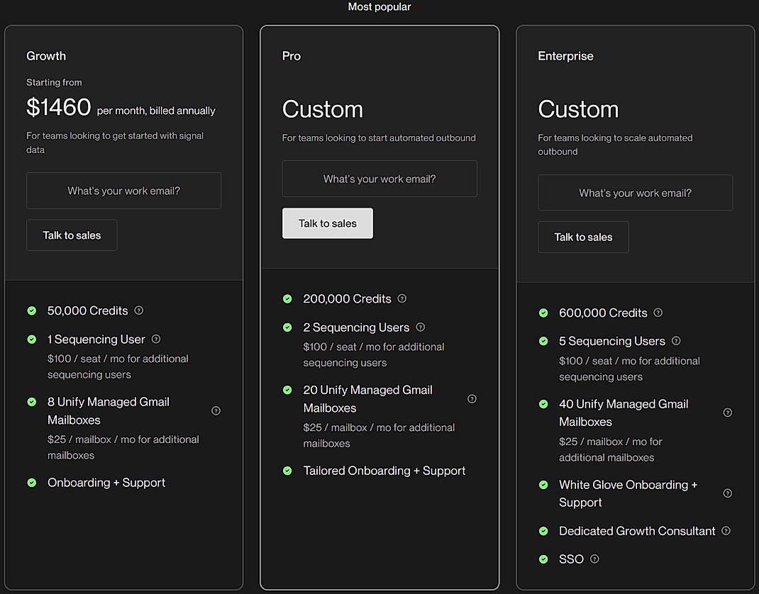Click Enterprise description about scale automated outbound
The image size is (759, 594).
(615, 145)
